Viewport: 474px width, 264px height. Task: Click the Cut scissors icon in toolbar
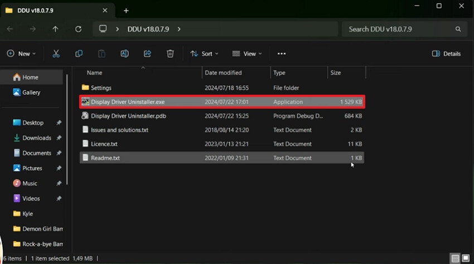[56, 54]
